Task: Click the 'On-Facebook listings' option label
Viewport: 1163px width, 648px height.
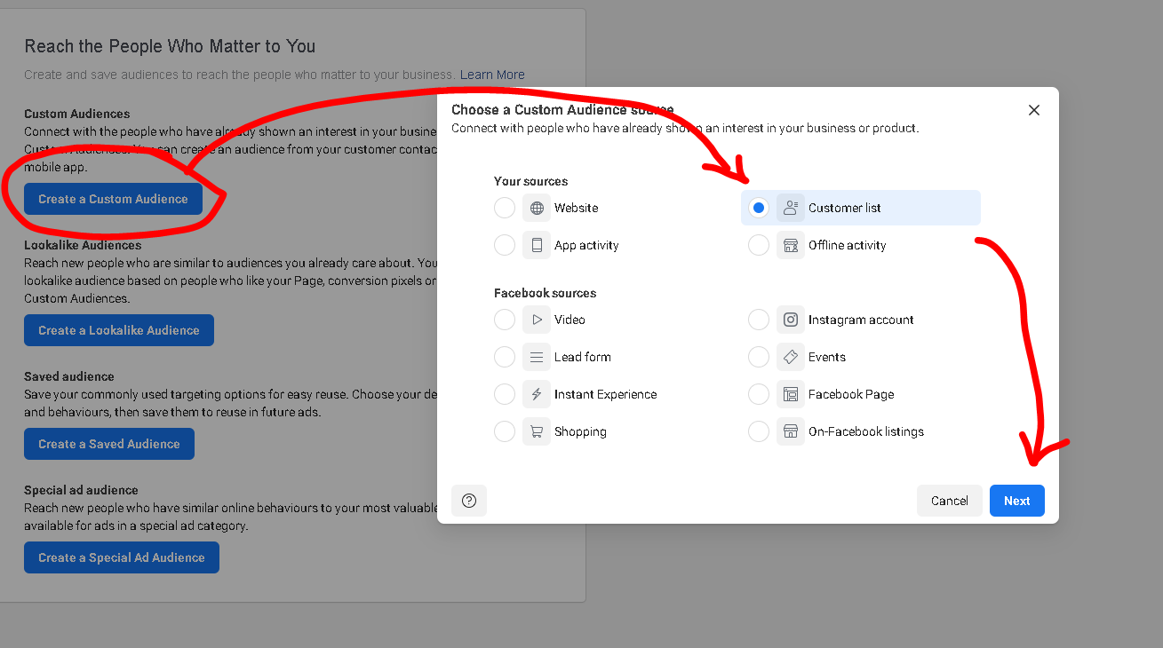Action: pyautogui.click(x=866, y=431)
